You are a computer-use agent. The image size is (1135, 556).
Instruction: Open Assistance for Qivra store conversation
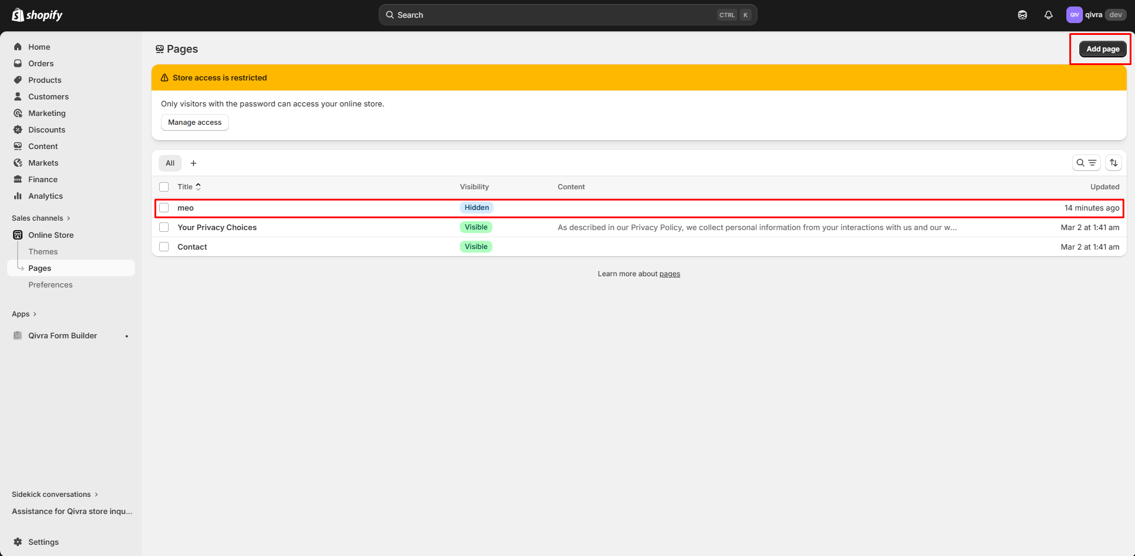[72, 511]
